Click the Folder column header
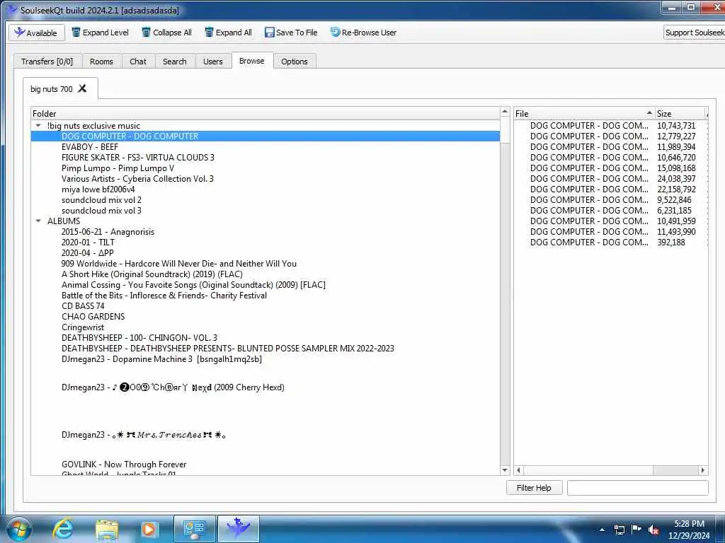 266,114
